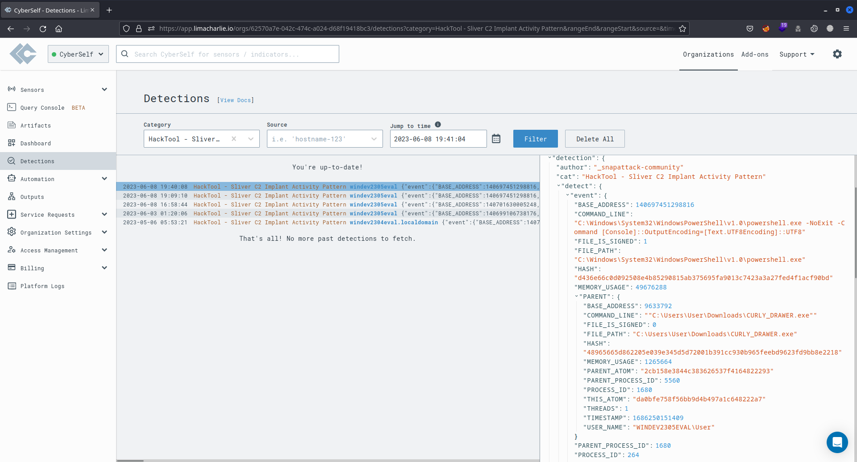This screenshot has height=462, width=857.
Task: Collapse the "detect" JSON node
Action: click(x=559, y=186)
